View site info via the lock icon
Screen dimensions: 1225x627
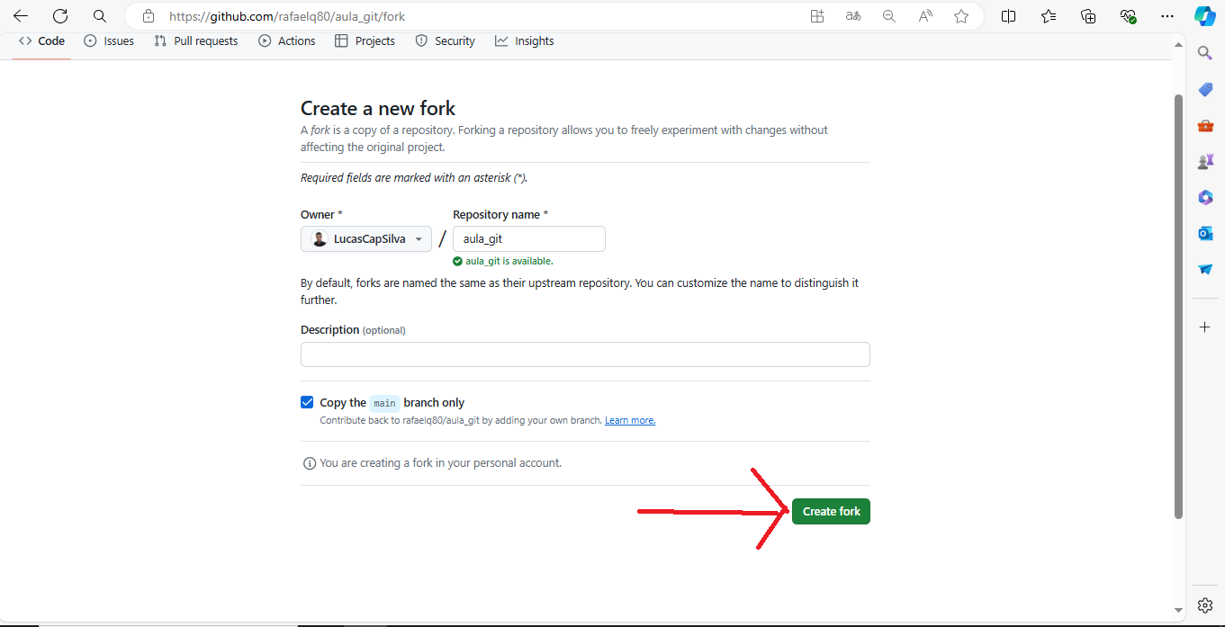(149, 16)
